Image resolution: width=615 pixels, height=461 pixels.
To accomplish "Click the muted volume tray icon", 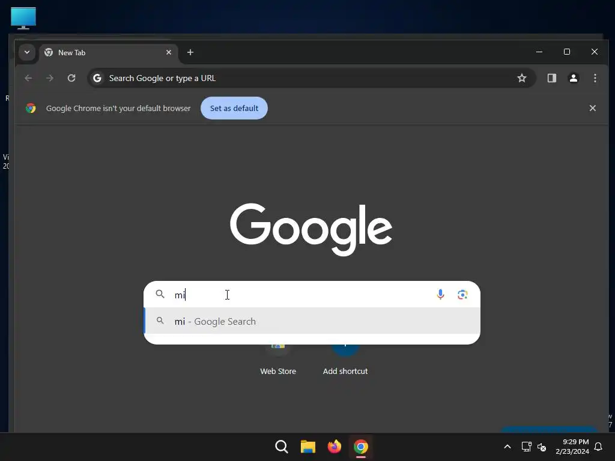I will click(x=542, y=447).
